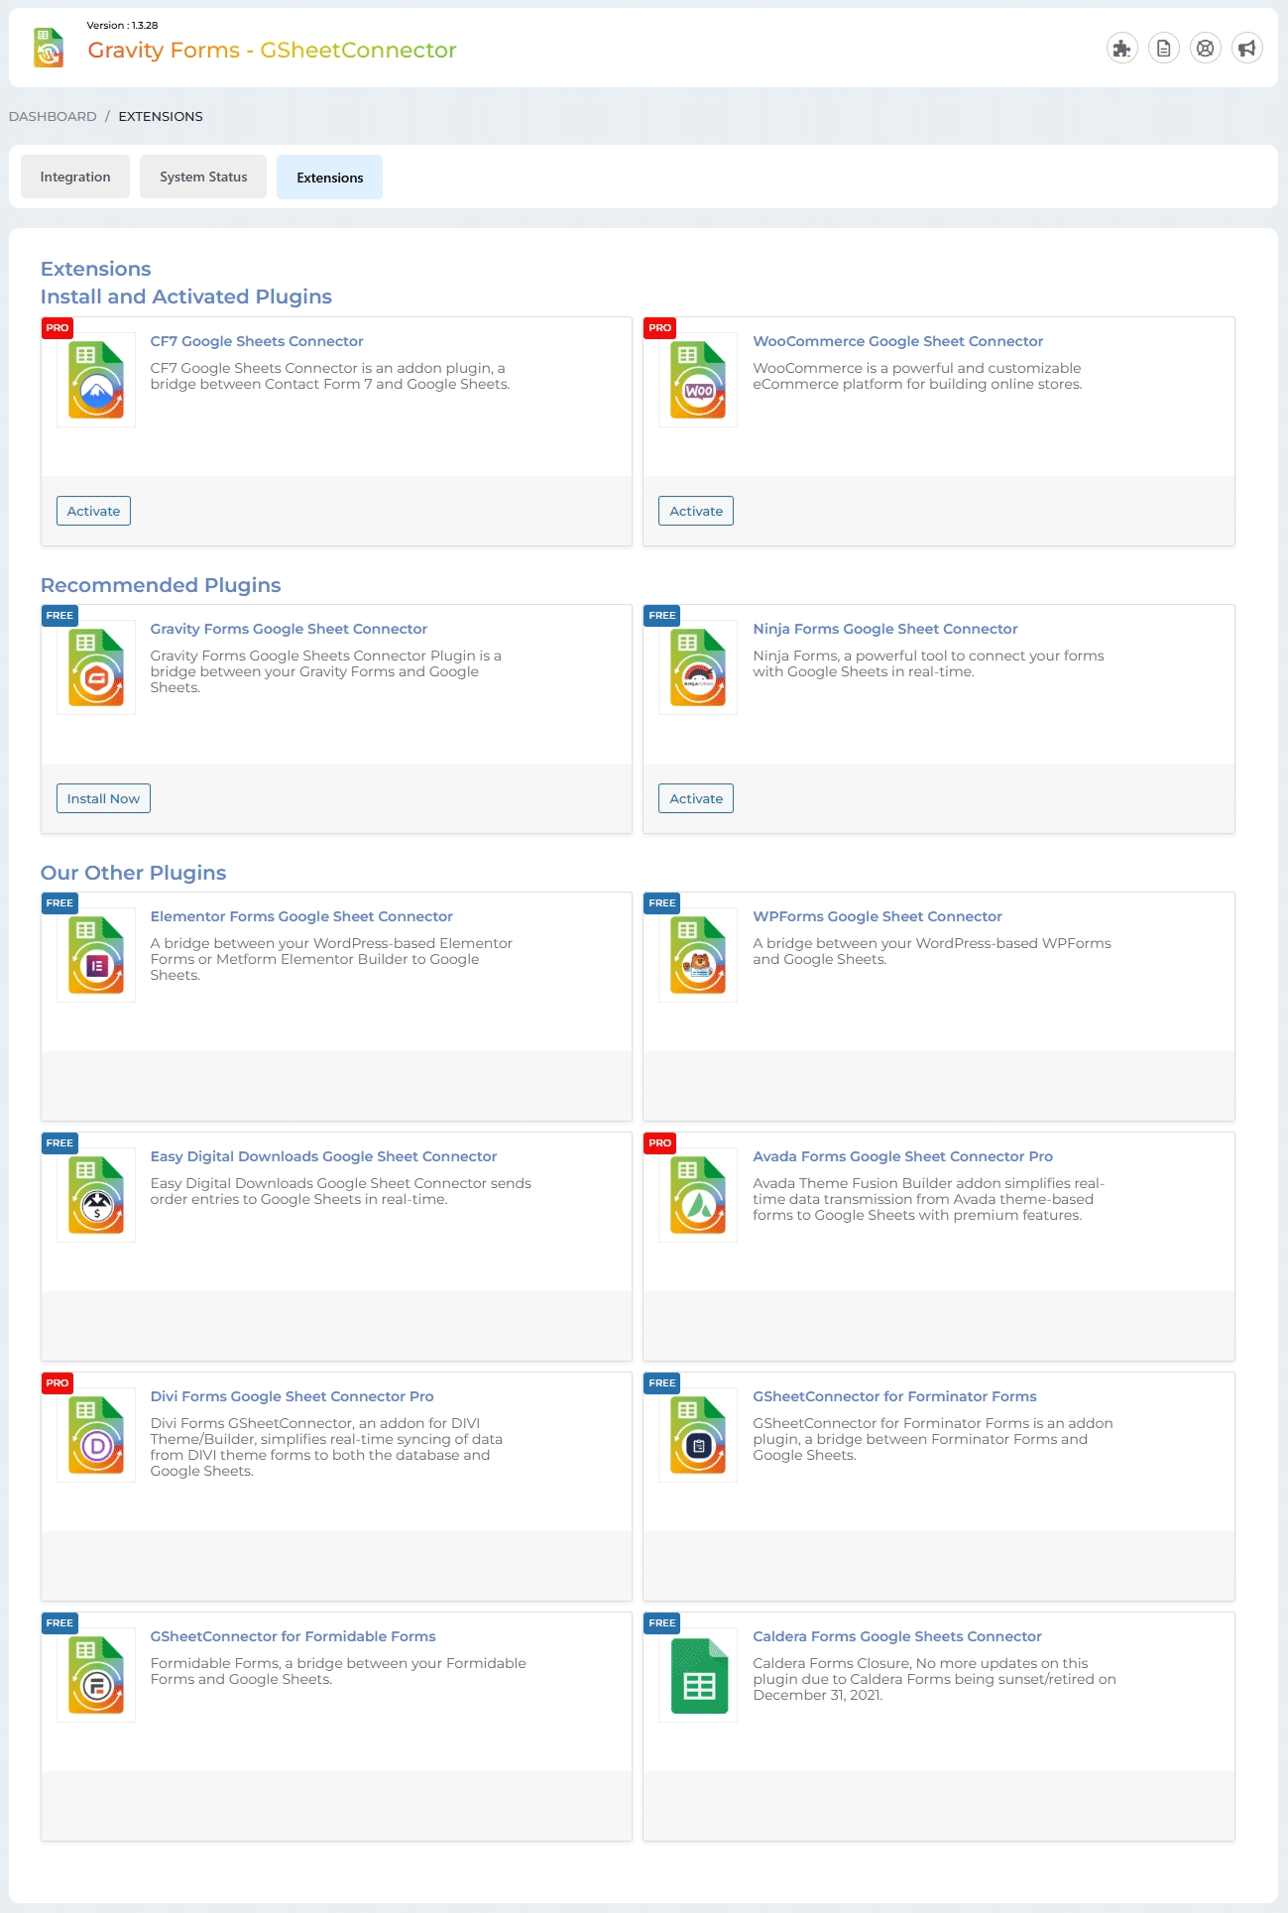1288x1913 pixels.
Task: Open the WPForms Google Sheet Connector link
Action: [878, 916]
